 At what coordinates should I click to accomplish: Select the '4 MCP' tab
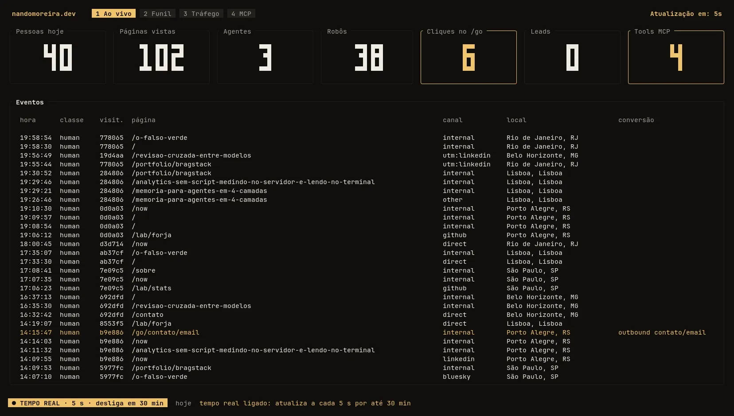[241, 14]
